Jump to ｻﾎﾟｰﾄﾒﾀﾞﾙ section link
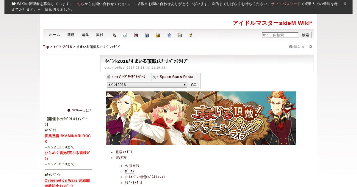This screenshot has width=357, height=187. (134, 183)
